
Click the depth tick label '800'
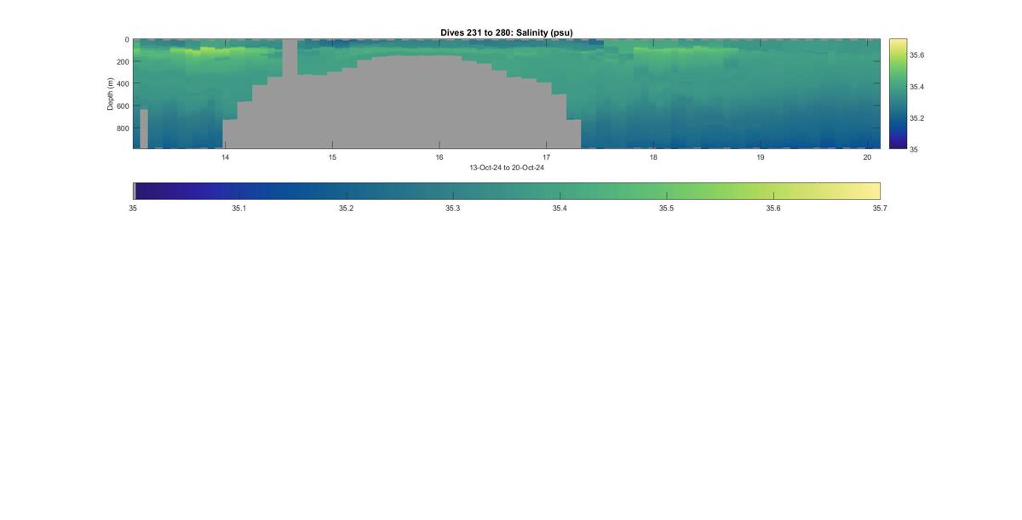[x=123, y=129]
